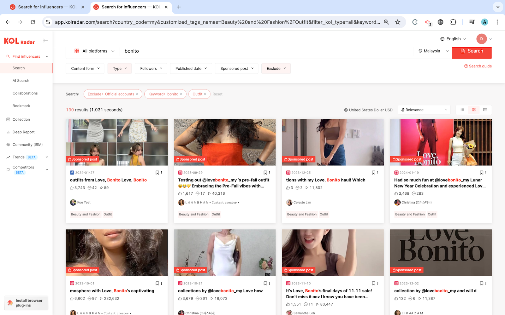The image size is (505, 315).
Task: Expand the Content form filter
Action: (x=85, y=68)
